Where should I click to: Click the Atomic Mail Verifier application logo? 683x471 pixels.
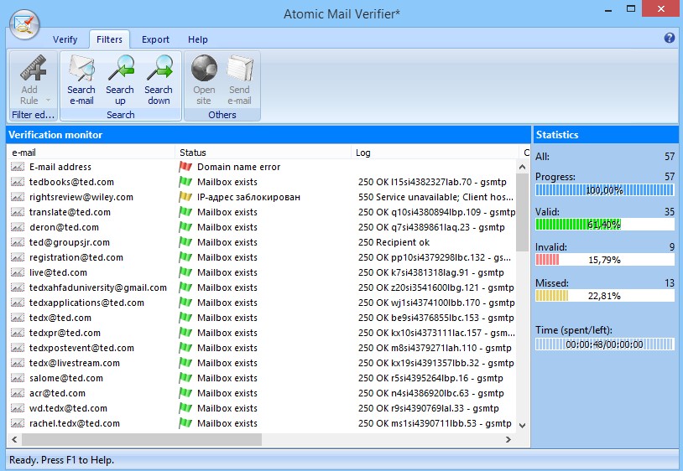click(25, 24)
